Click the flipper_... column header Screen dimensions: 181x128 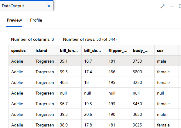pyautogui.click(x=118, y=50)
